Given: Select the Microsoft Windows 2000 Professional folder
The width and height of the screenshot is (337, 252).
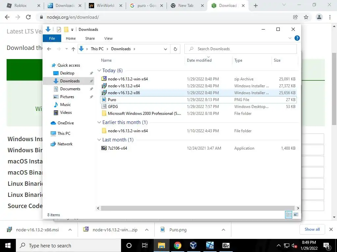Looking at the screenshot, I should click(x=141, y=113).
